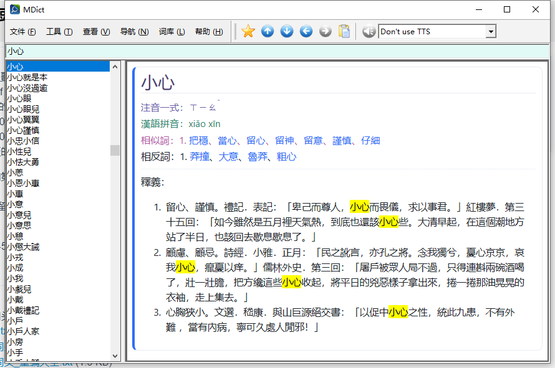The image size is (555, 368).
Task: Click the blue up arrow icon
Action: point(268,31)
